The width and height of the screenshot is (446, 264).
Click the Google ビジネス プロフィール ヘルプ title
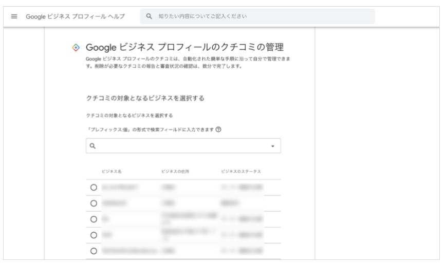point(76,16)
